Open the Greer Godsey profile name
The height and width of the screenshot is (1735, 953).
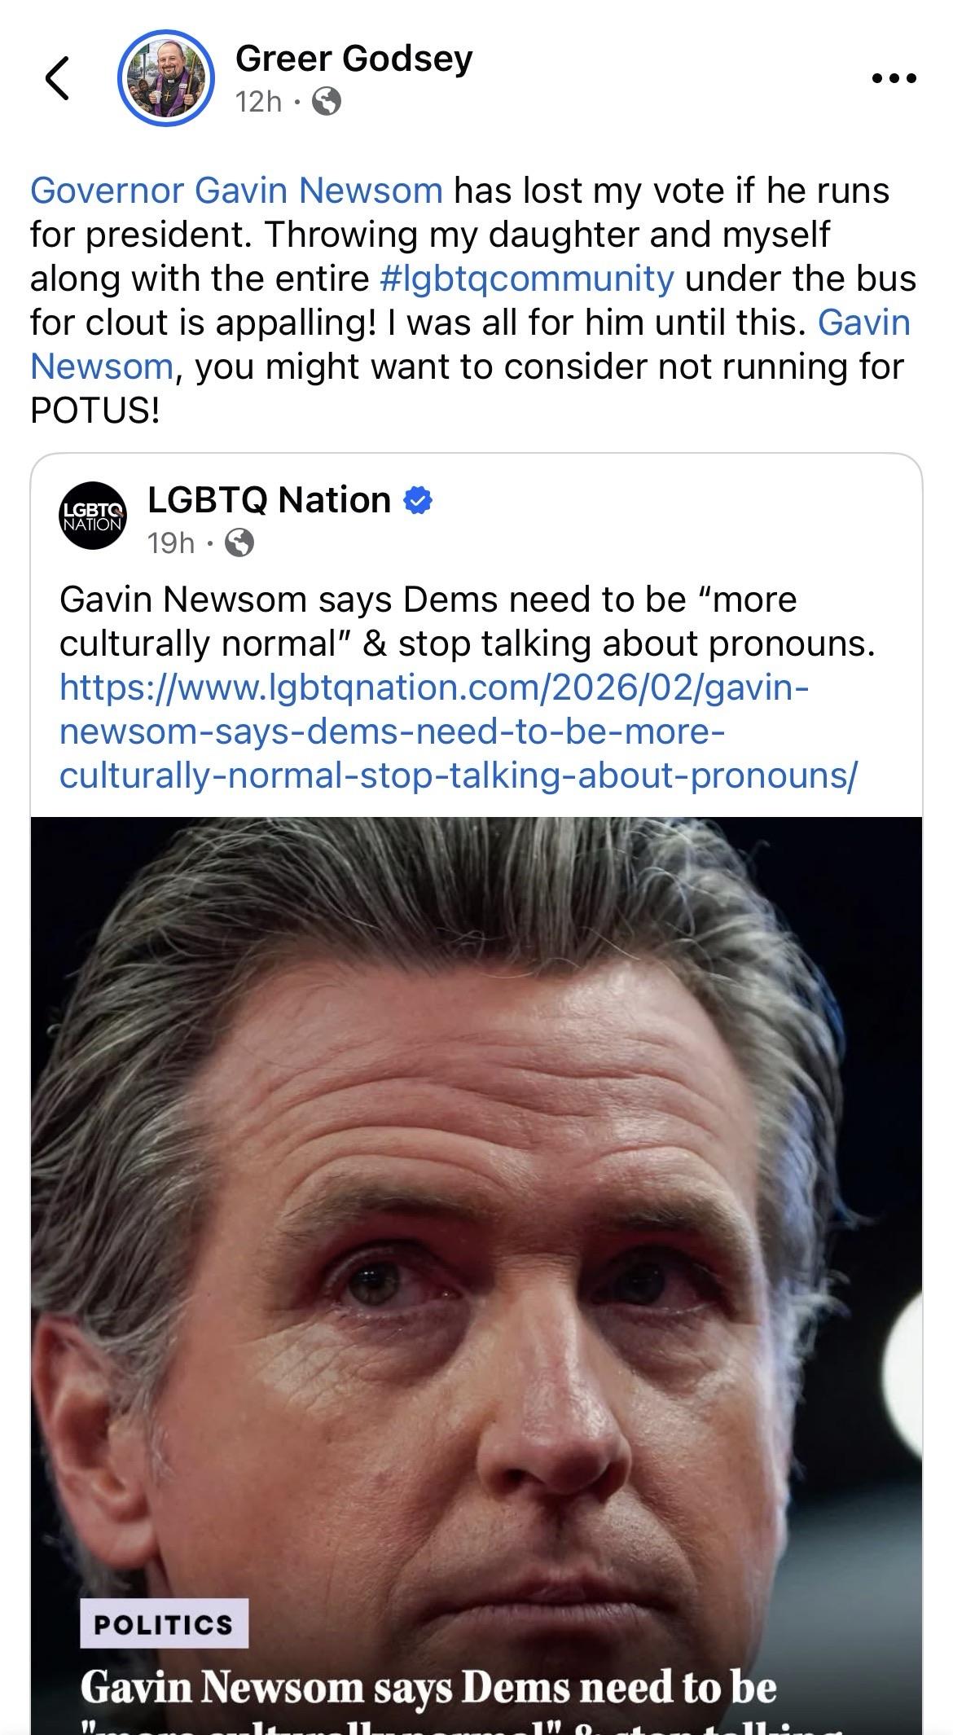[x=354, y=59]
